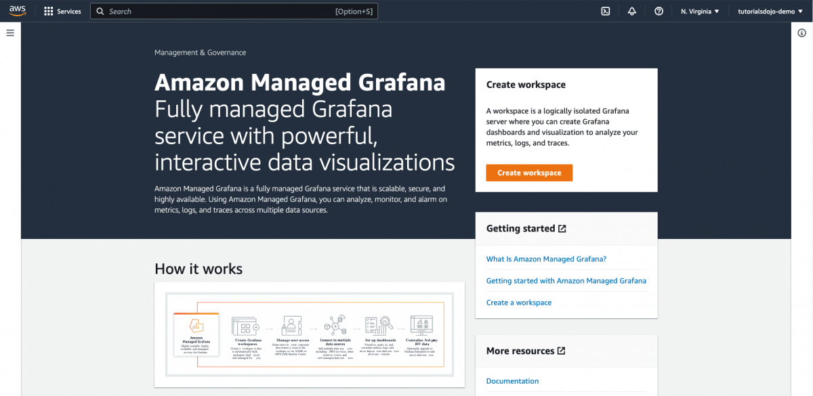The width and height of the screenshot is (813, 396).
Task: Open the More resources external link heading
Action: pos(525,351)
